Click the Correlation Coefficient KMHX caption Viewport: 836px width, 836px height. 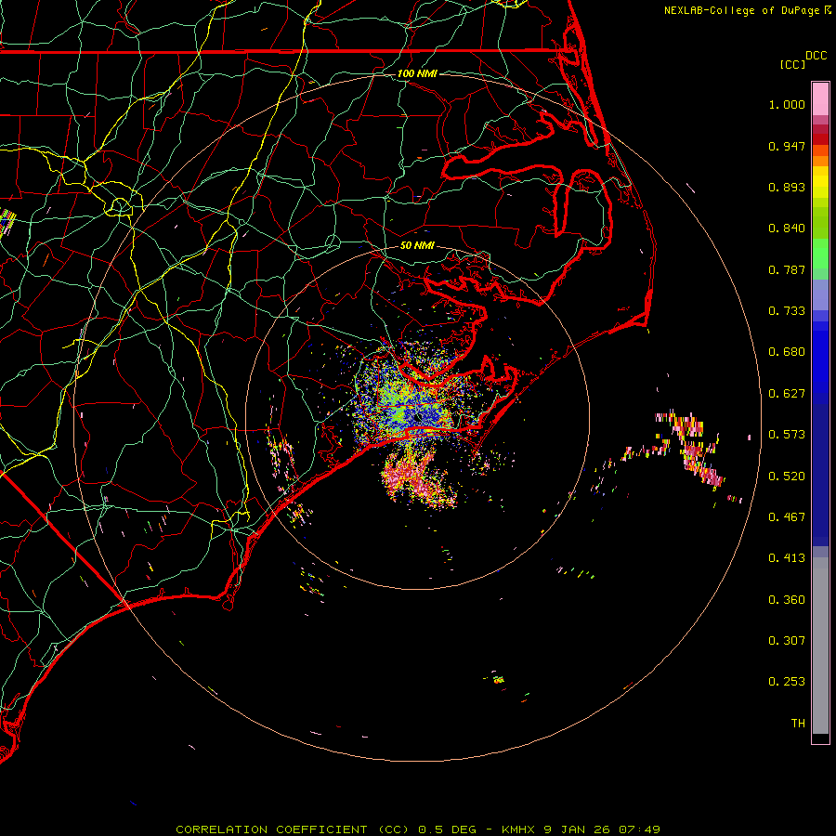pos(418,829)
